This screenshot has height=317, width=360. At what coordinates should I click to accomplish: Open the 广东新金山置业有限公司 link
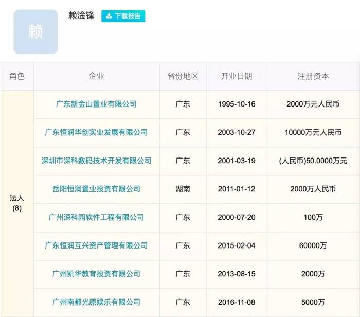97,104
